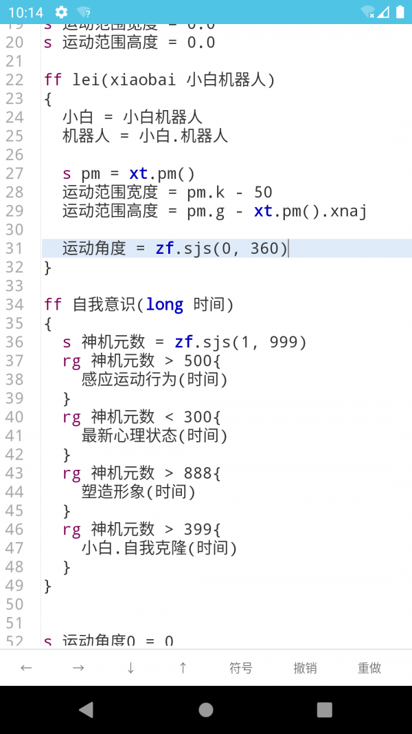Tap the 重做 redo button
The image size is (412, 734).
pyautogui.click(x=369, y=668)
